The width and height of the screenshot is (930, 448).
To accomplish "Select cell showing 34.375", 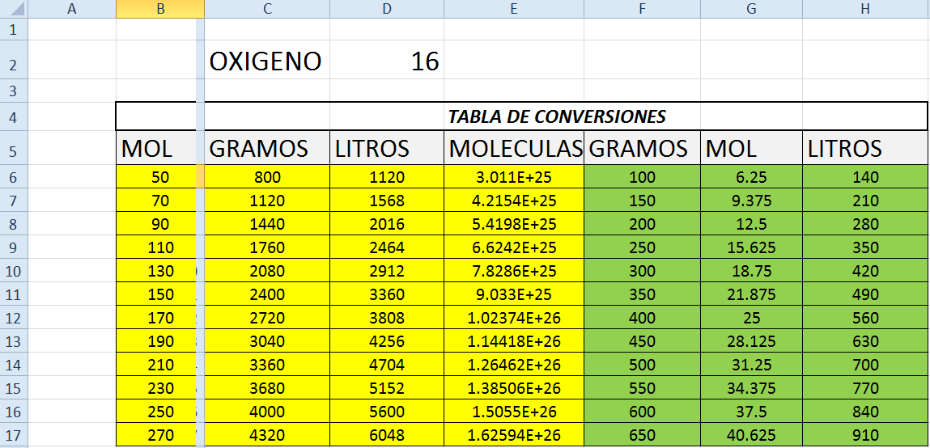I will coord(751,387).
